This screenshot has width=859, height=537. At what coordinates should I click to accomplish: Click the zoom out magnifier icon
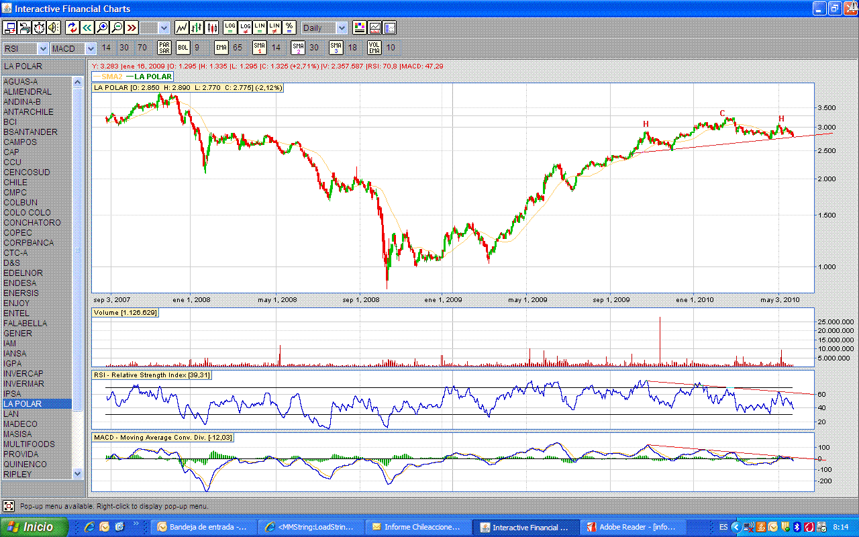(x=117, y=28)
